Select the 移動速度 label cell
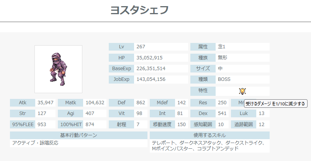Screen dimensions: 311x161 (x=162, y=125)
